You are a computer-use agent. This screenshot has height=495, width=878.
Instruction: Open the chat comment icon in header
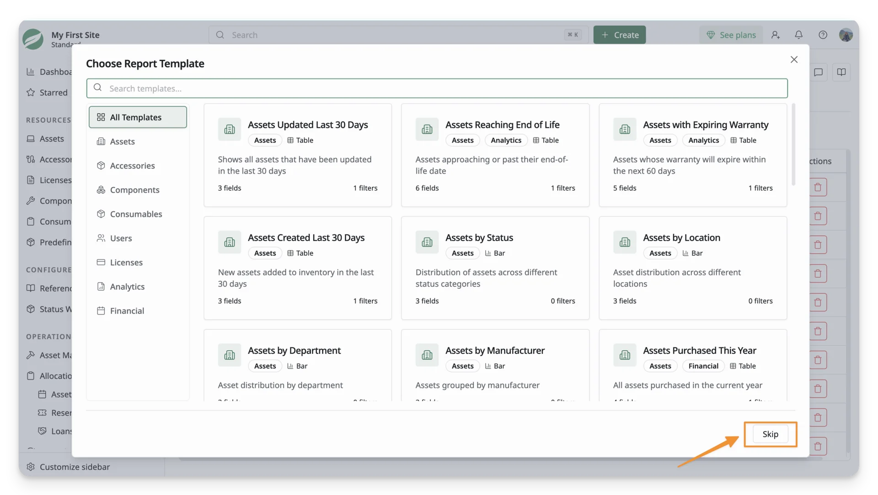point(818,72)
